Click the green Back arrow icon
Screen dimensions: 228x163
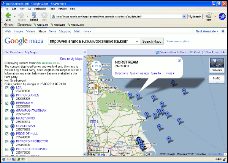pyautogui.click(x=8, y=15)
